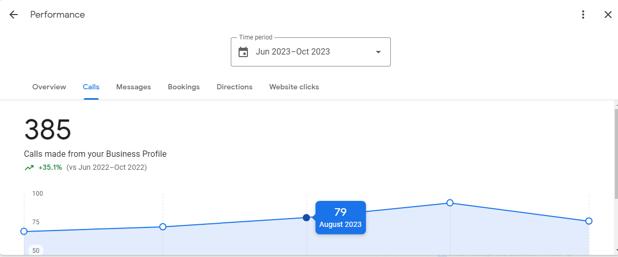Click the "(vs Jun 2022–Oct 2022)" comparison text
Viewport: 618px width, 257px height.
tap(107, 167)
